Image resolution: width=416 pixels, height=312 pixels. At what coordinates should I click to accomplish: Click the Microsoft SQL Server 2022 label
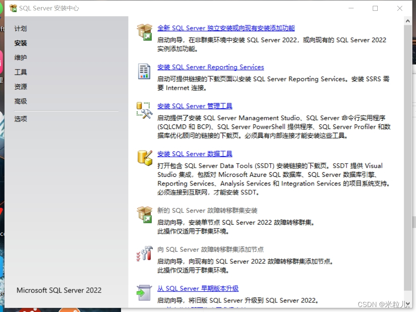tap(59, 290)
